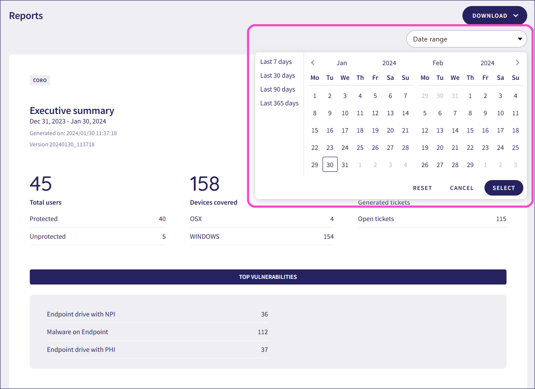Select the Last 7 days preset
Image resolution: width=535 pixels, height=389 pixels.
click(x=276, y=62)
